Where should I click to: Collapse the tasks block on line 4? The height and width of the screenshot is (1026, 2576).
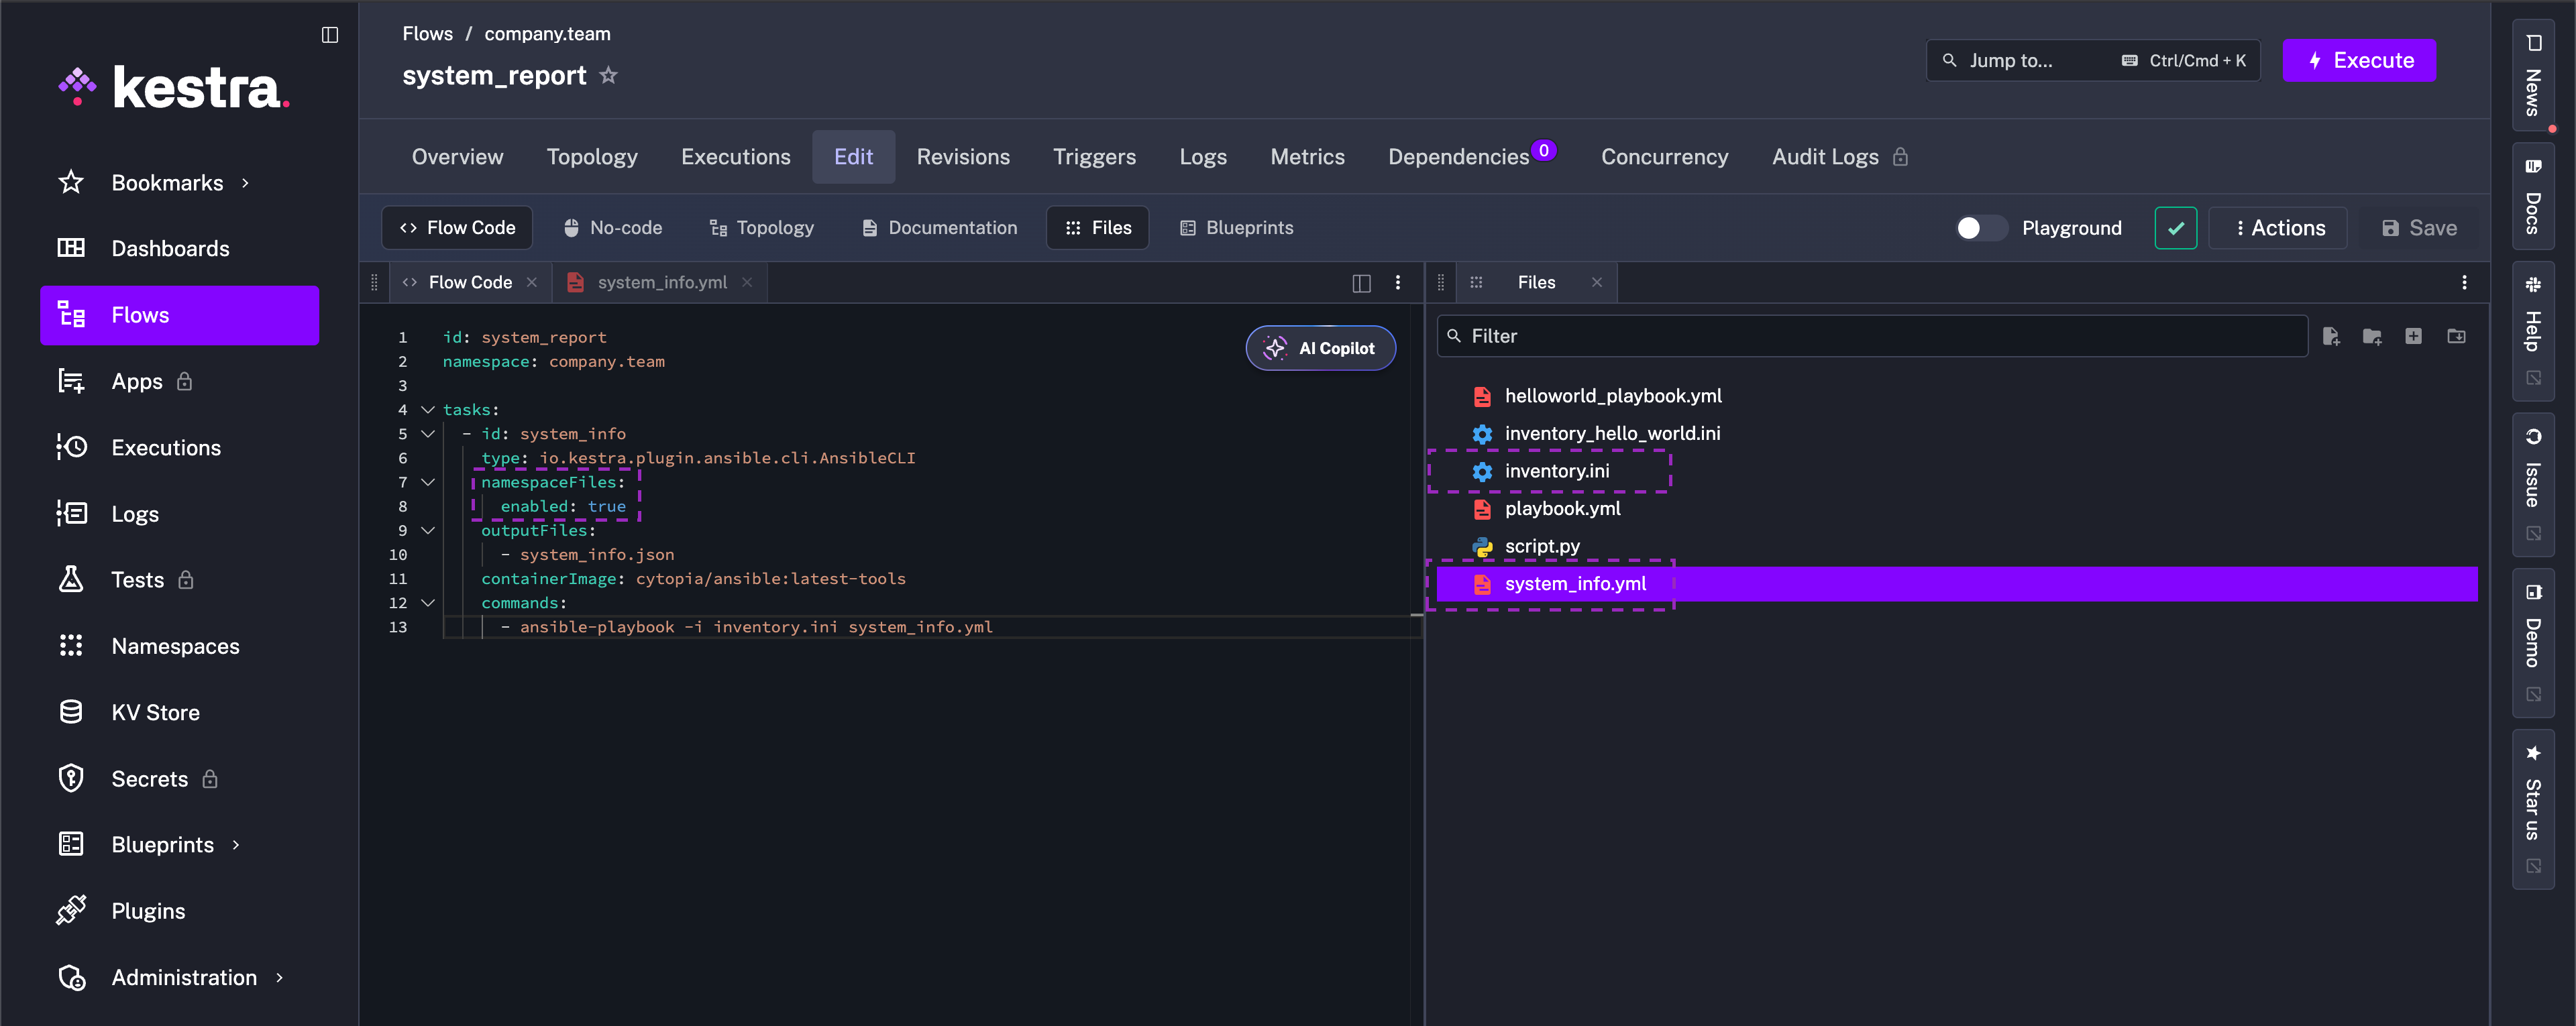(x=428, y=409)
